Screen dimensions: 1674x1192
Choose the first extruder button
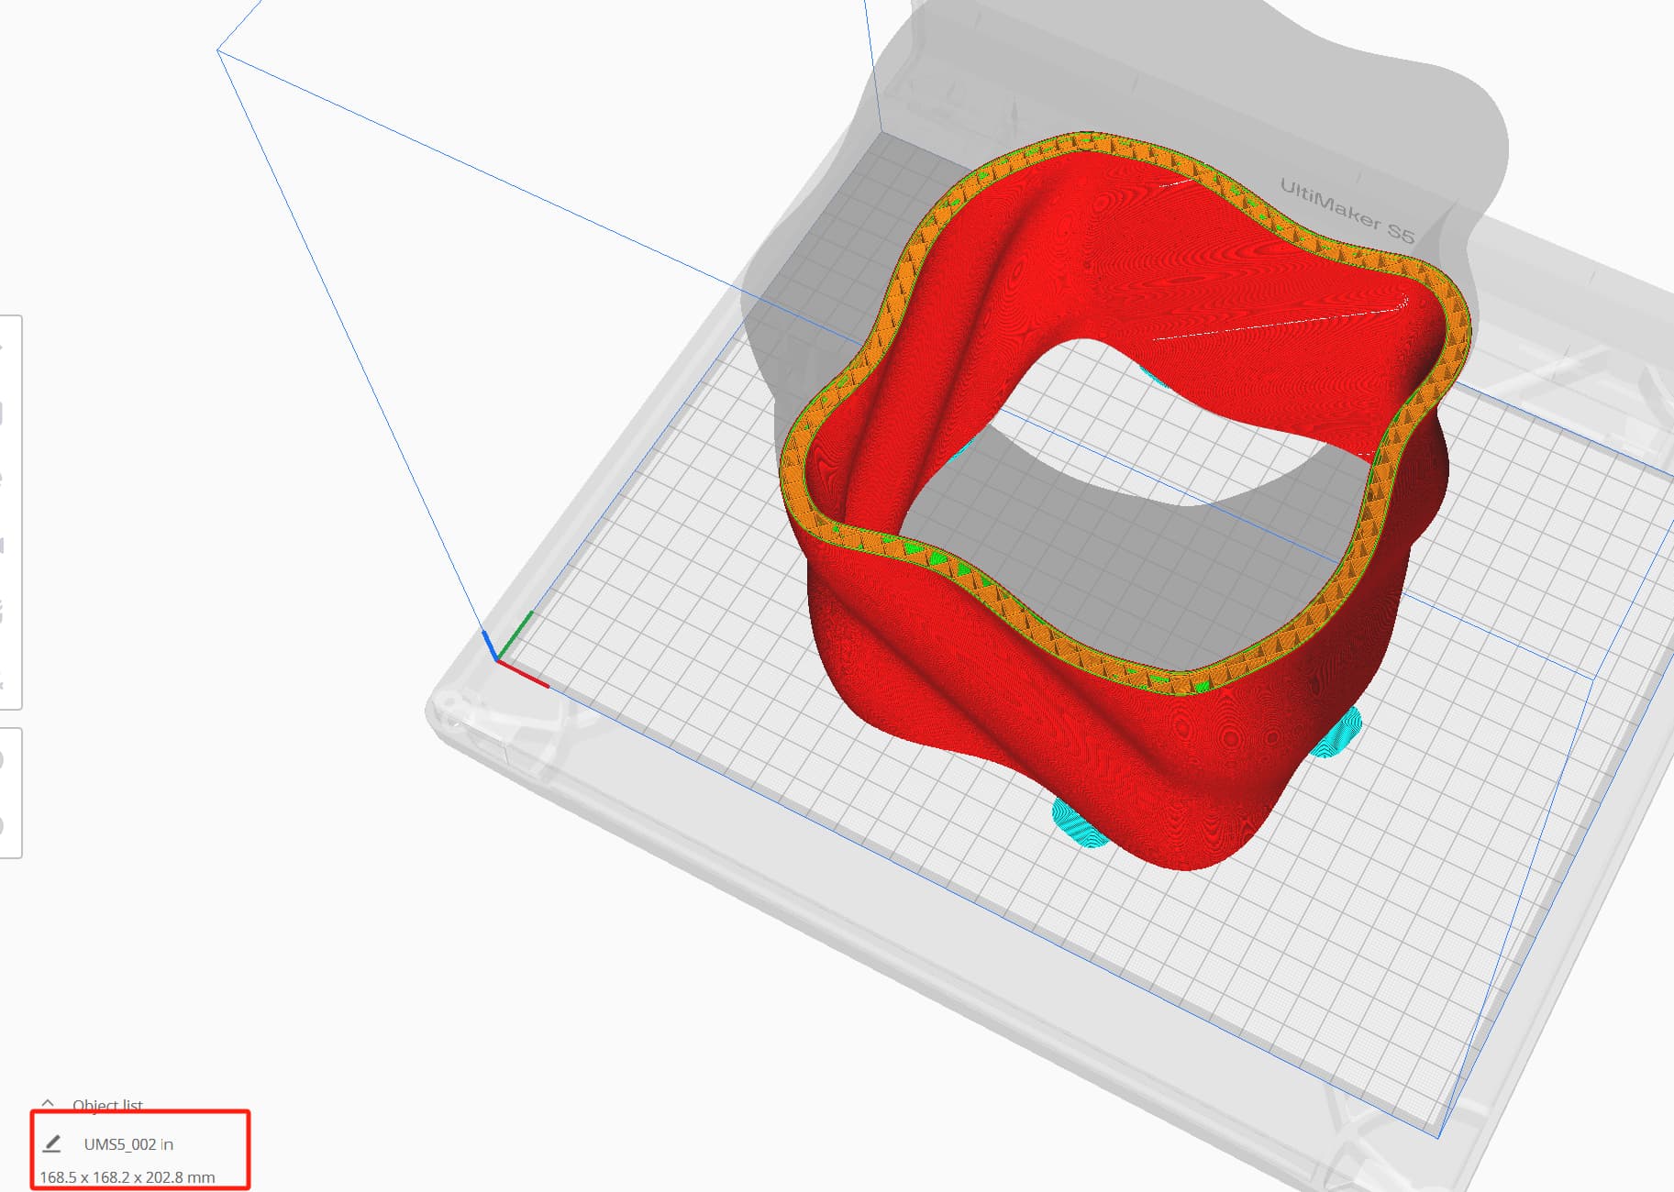click(4, 760)
